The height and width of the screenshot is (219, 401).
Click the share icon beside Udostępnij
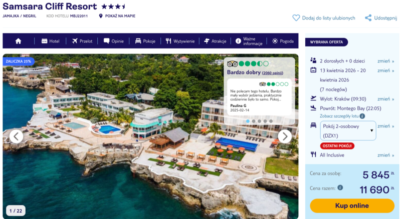(x=368, y=18)
